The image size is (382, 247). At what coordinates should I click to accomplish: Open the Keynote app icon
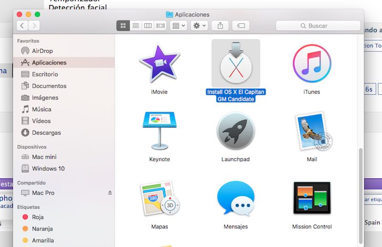pyautogui.click(x=159, y=131)
